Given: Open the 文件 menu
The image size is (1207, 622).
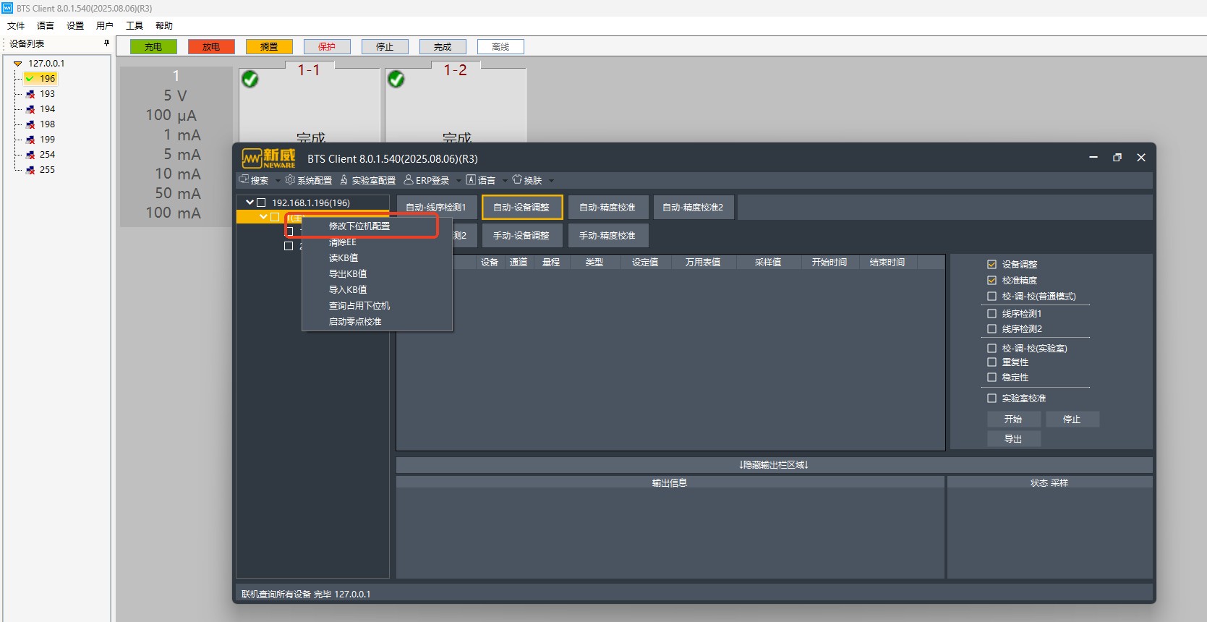Looking at the screenshot, I should click(16, 25).
